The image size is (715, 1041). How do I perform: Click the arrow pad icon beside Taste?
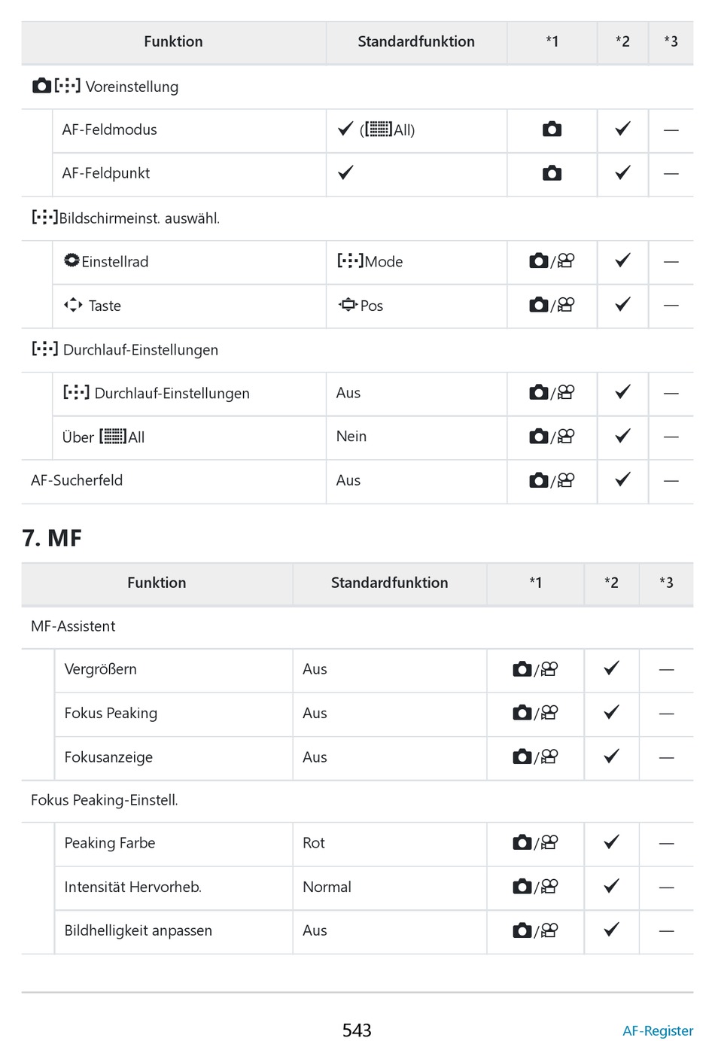click(x=73, y=305)
